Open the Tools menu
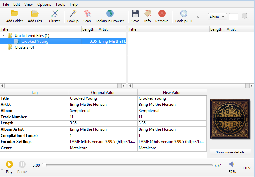The width and height of the screenshot is (255, 177). pyautogui.click(x=60, y=4)
